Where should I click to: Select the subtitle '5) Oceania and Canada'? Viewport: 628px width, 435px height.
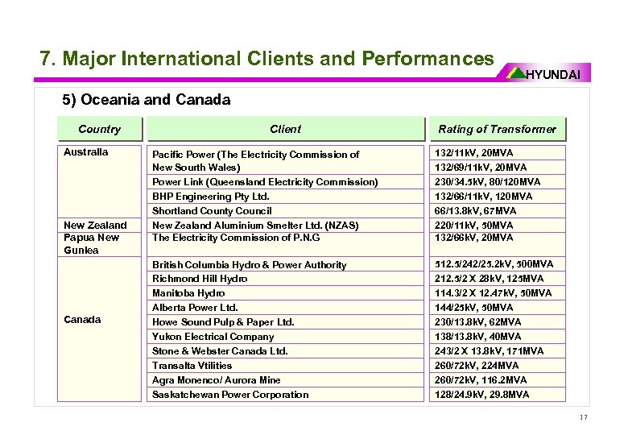pos(147,99)
